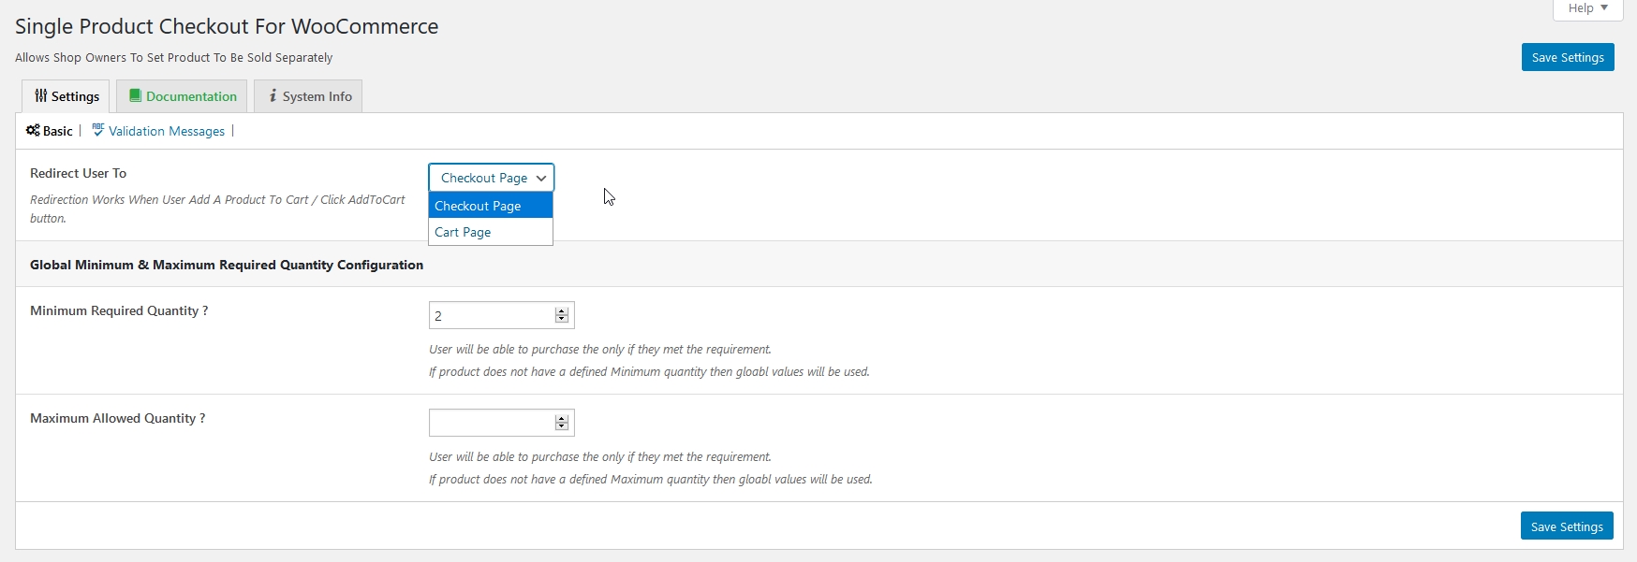1637x562 pixels.
Task: Open the Help dropdown
Action: click(x=1587, y=8)
